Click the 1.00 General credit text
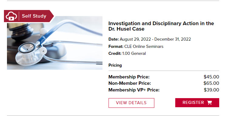 click(x=134, y=53)
